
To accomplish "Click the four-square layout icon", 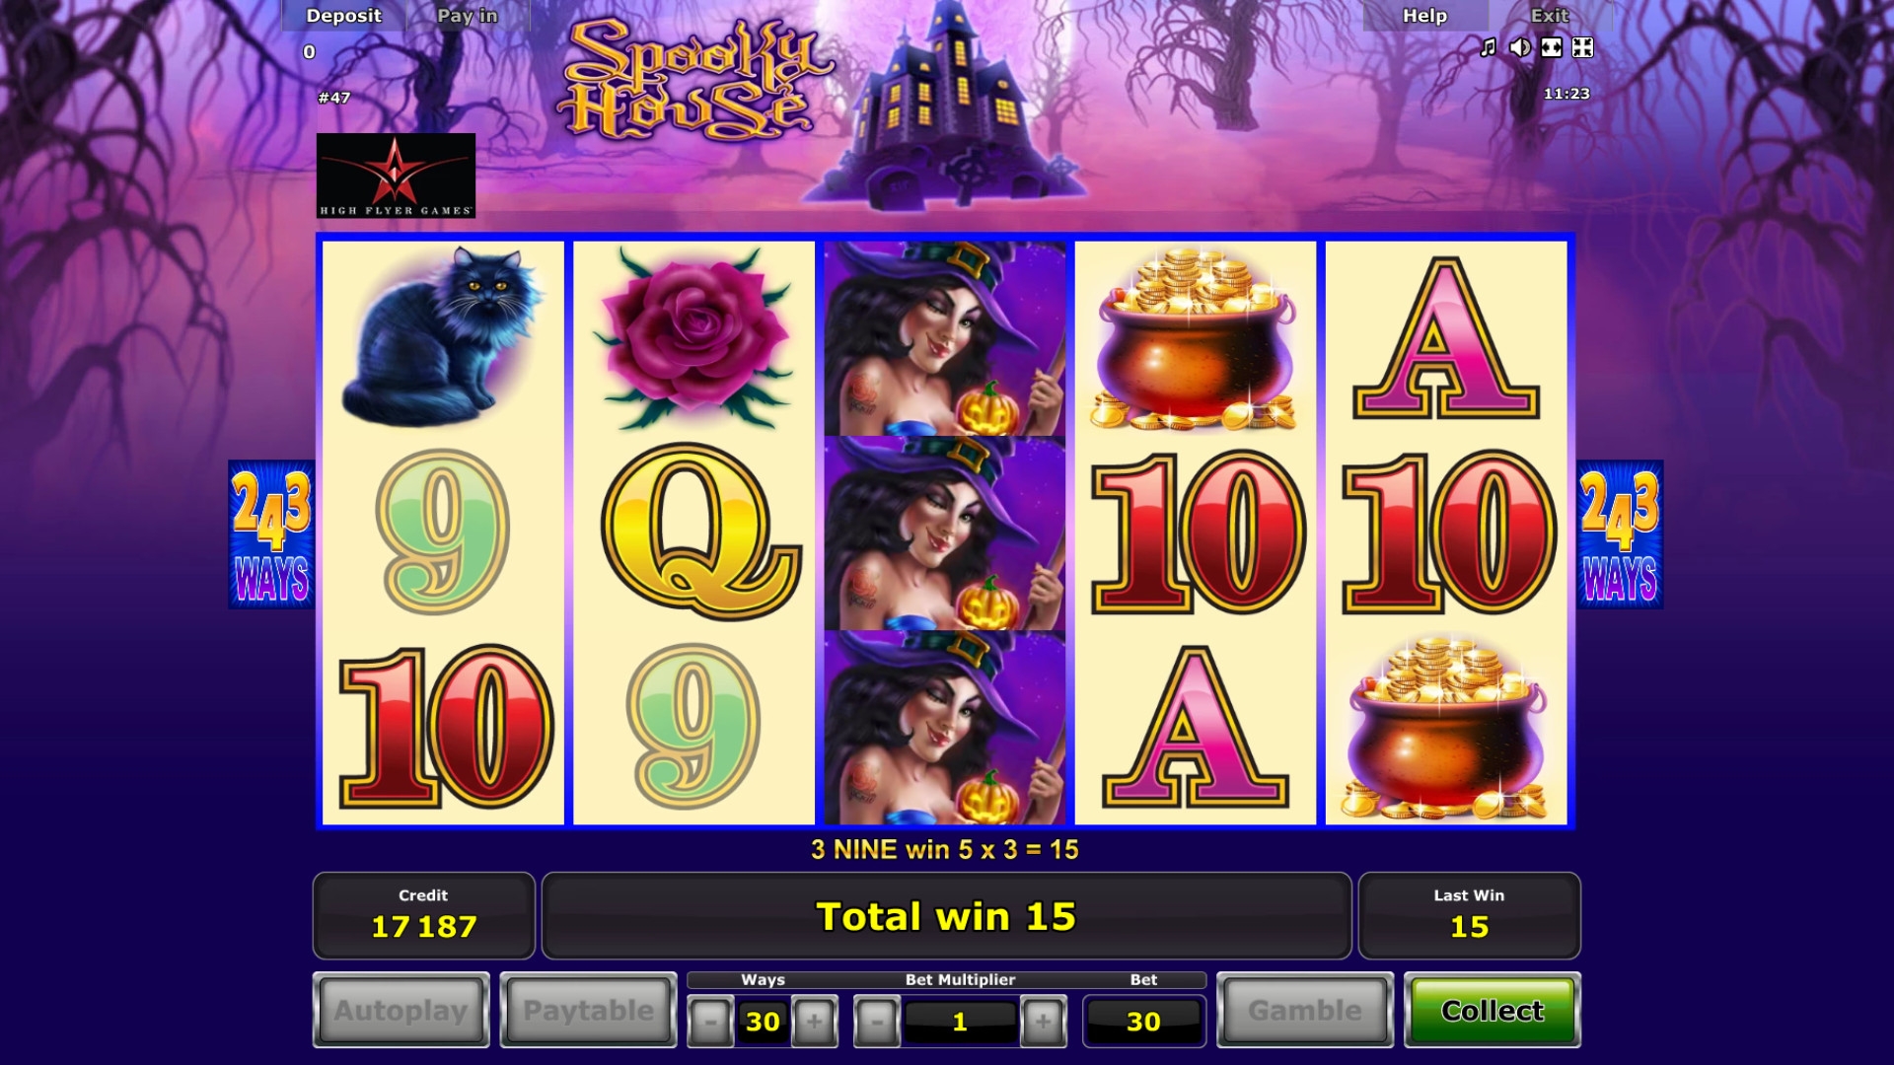I will pos(1582,47).
